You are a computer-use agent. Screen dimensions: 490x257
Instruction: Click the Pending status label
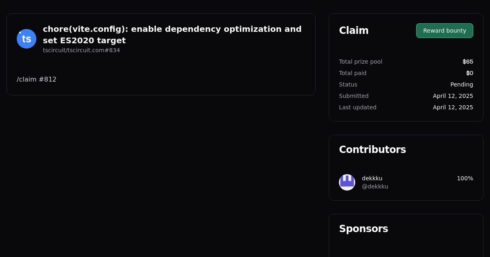point(461,84)
